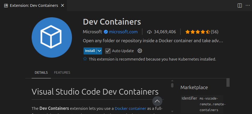Expand the Install button dropdown arrow
Screen dimensions: 252x114
tap(99, 51)
